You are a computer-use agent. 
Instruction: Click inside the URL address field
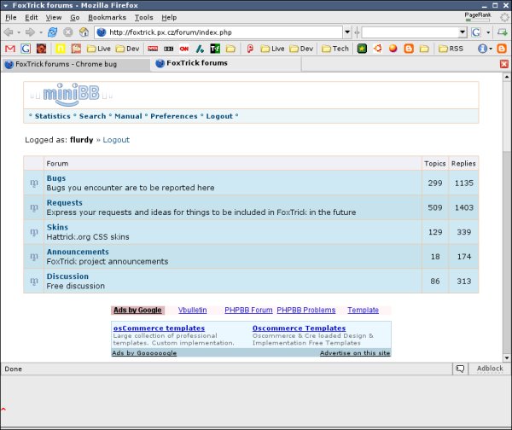tap(222, 32)
